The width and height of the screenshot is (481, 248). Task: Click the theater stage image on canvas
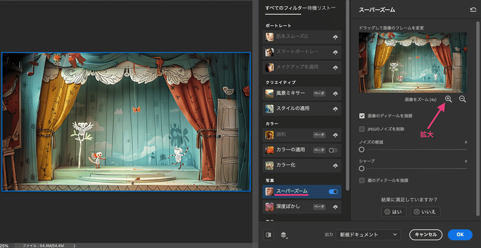pos(126,122)
